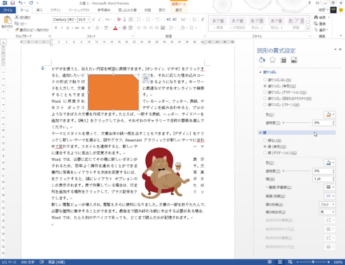
Task: Click the Save icon in quick access toolbar
Action: [x=13, y=3]
